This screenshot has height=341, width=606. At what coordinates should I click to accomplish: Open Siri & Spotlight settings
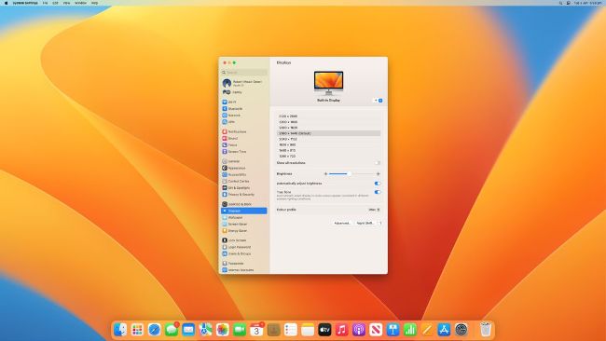coord(244,187)
